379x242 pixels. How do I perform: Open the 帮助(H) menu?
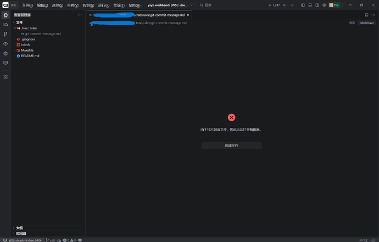tap(135, 5)
